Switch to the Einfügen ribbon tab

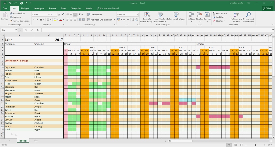tap(25, 8)
